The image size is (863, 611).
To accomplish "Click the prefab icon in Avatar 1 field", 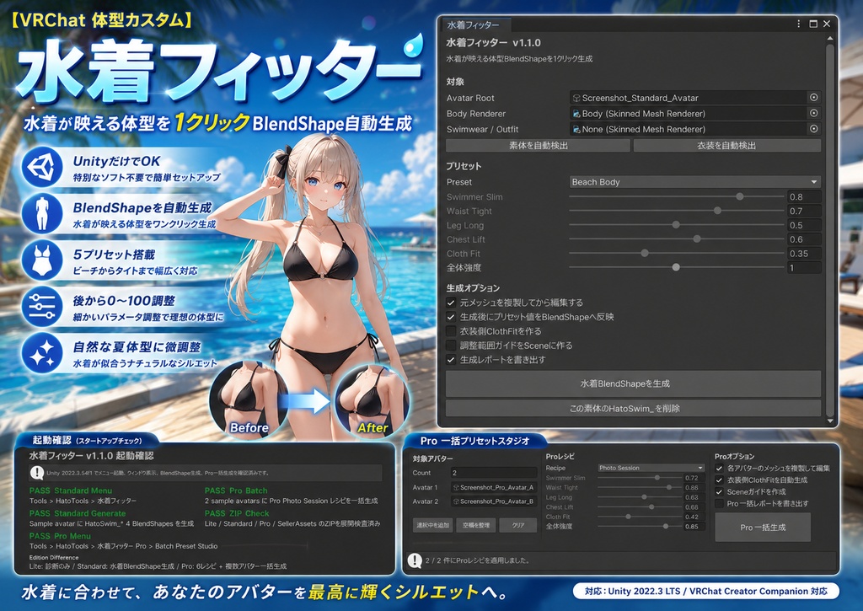I will click(x=456, y=487).
